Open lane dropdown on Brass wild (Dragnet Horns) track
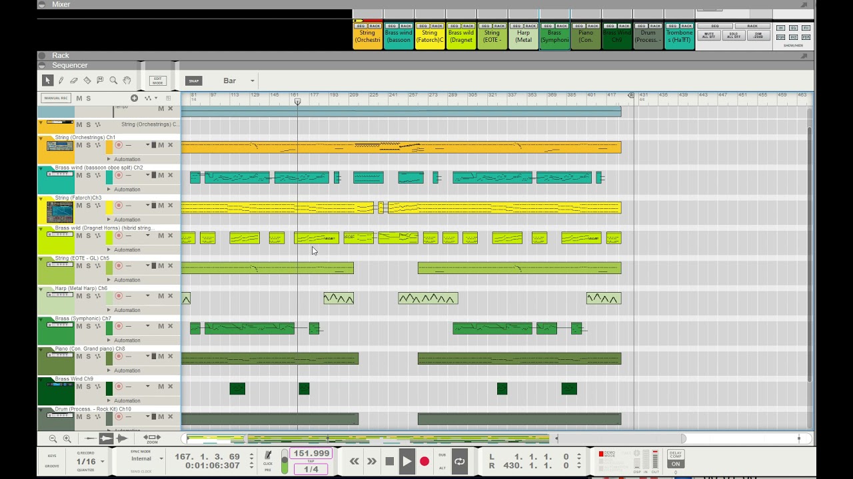The width and height of the screenshot is (853, 479). [147, 236]
